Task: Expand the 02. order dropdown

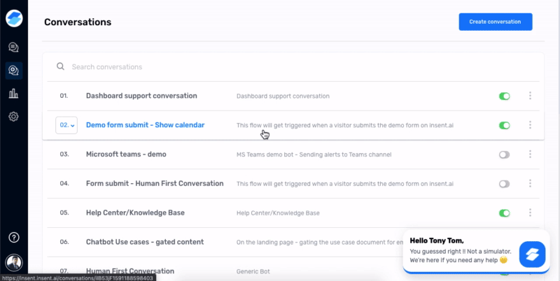Action: pos(66,125)
